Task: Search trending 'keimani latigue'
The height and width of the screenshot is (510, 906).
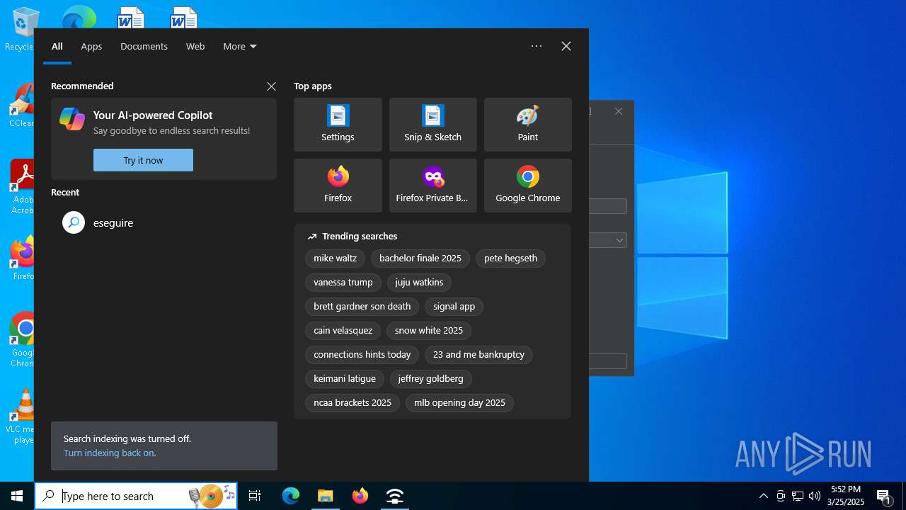Action: [x=344, y=379]
